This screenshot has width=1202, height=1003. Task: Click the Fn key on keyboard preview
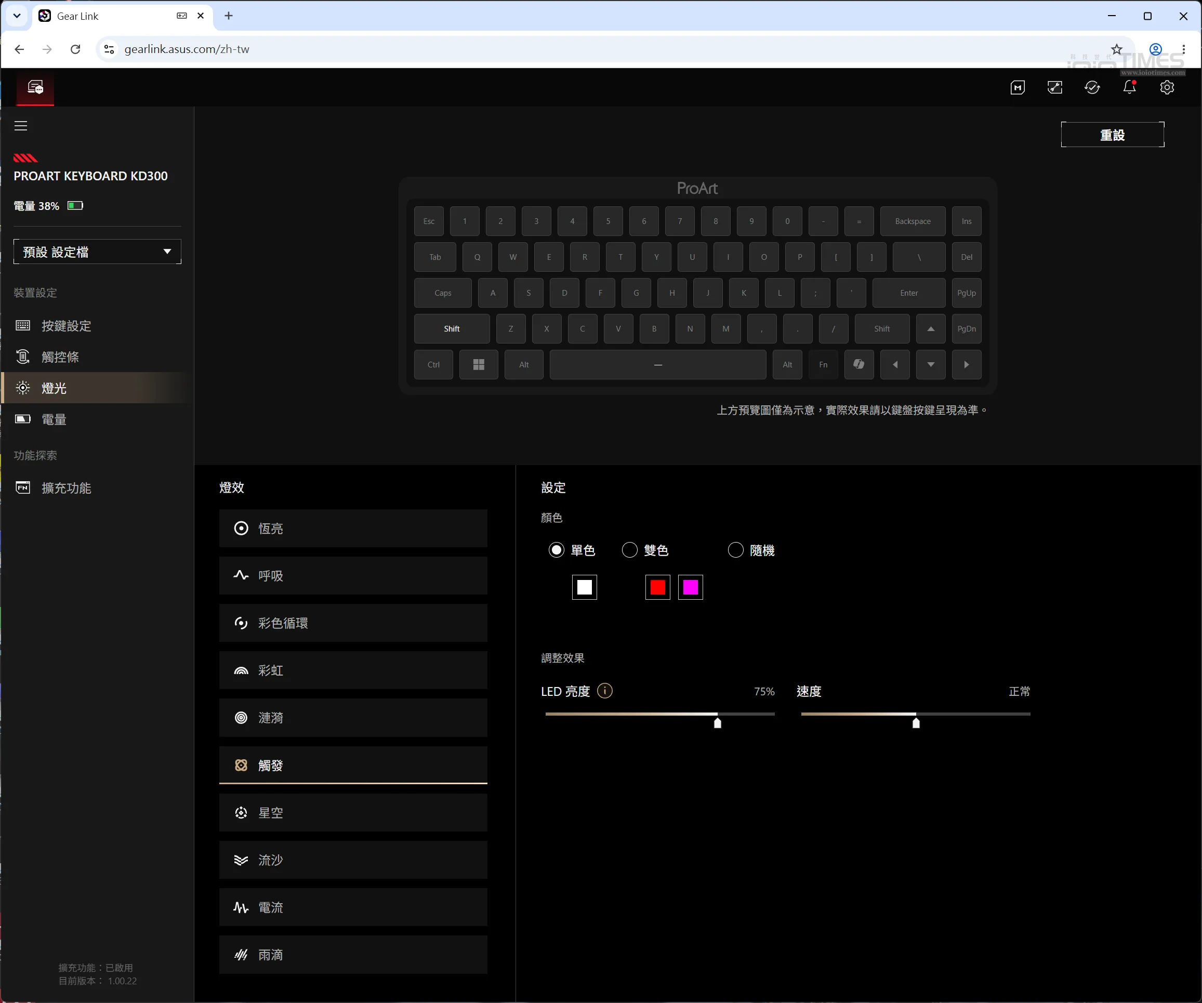pos(823,365)
